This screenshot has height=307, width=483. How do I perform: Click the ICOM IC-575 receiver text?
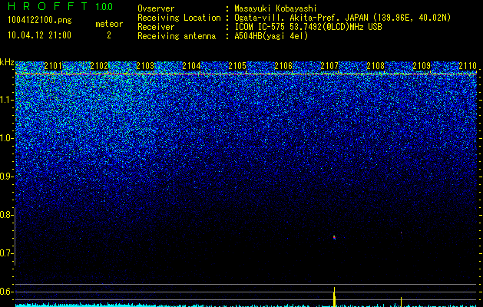308,27
